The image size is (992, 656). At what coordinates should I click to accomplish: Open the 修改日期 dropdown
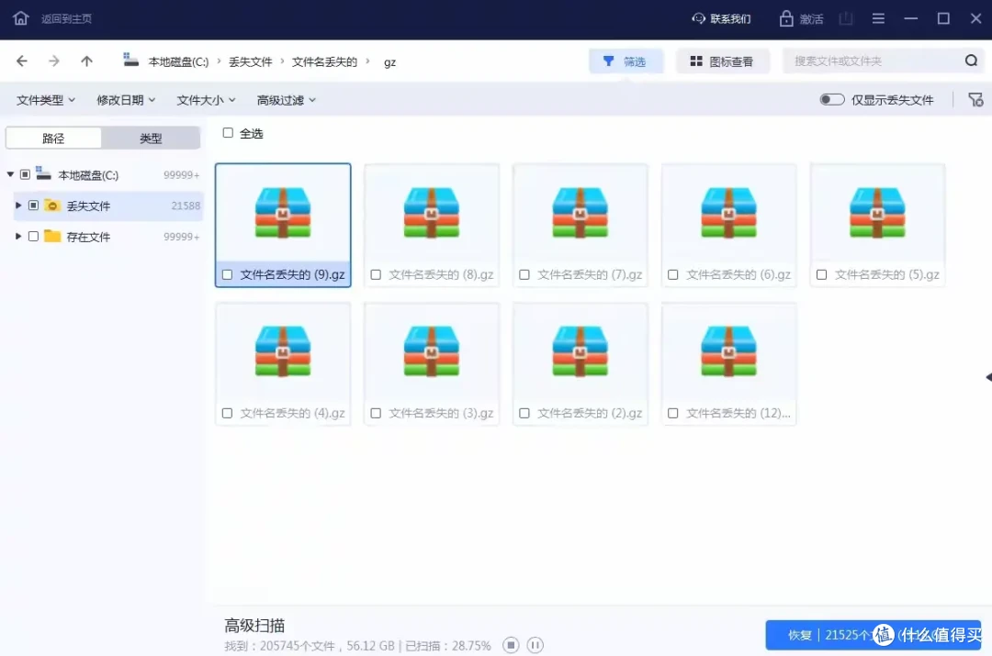[126, 100]
